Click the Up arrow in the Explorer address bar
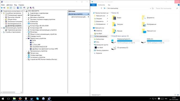Image resolution: width=180 pixels, height=101 pixels. pyautogui.click(x=101, y=8)
